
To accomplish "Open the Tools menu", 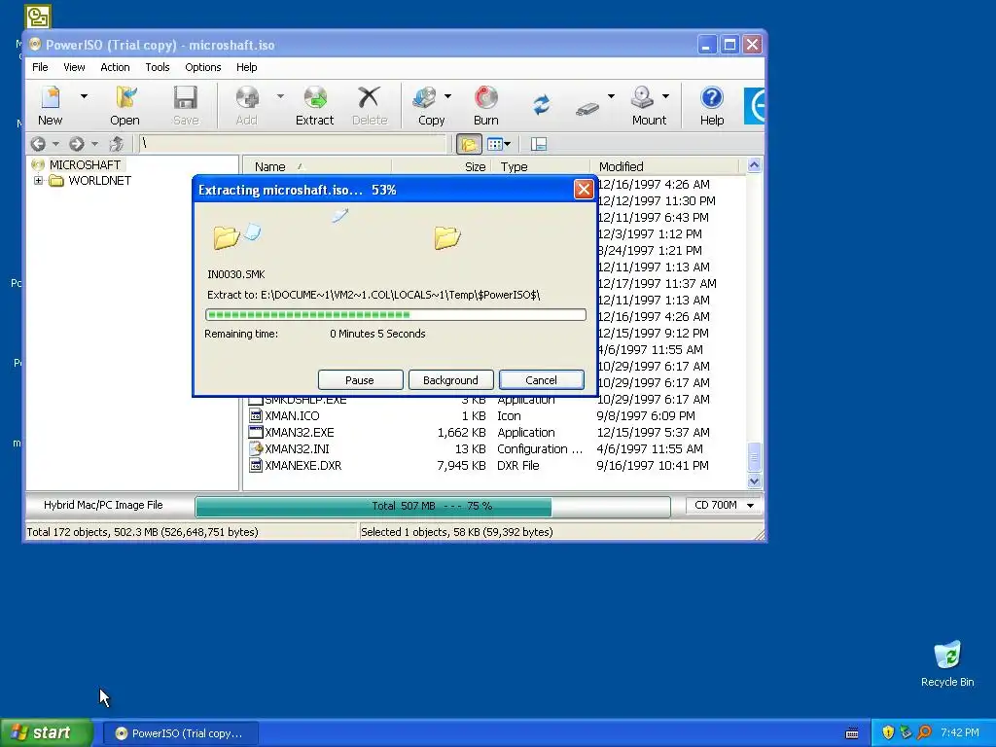I will [x=157, y=67].
